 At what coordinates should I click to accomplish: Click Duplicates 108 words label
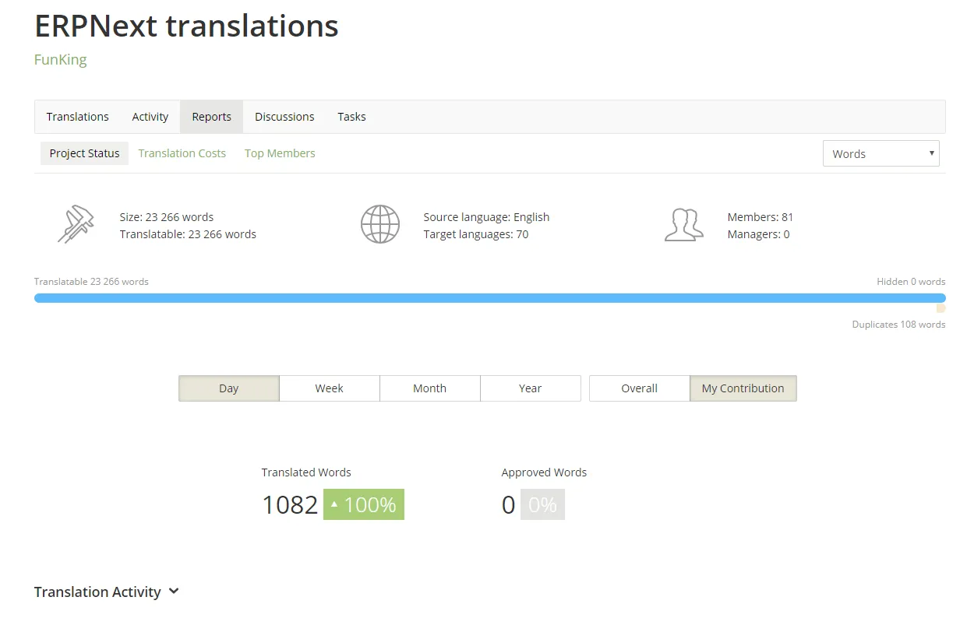pyautogui.click(x=898, y=325)
